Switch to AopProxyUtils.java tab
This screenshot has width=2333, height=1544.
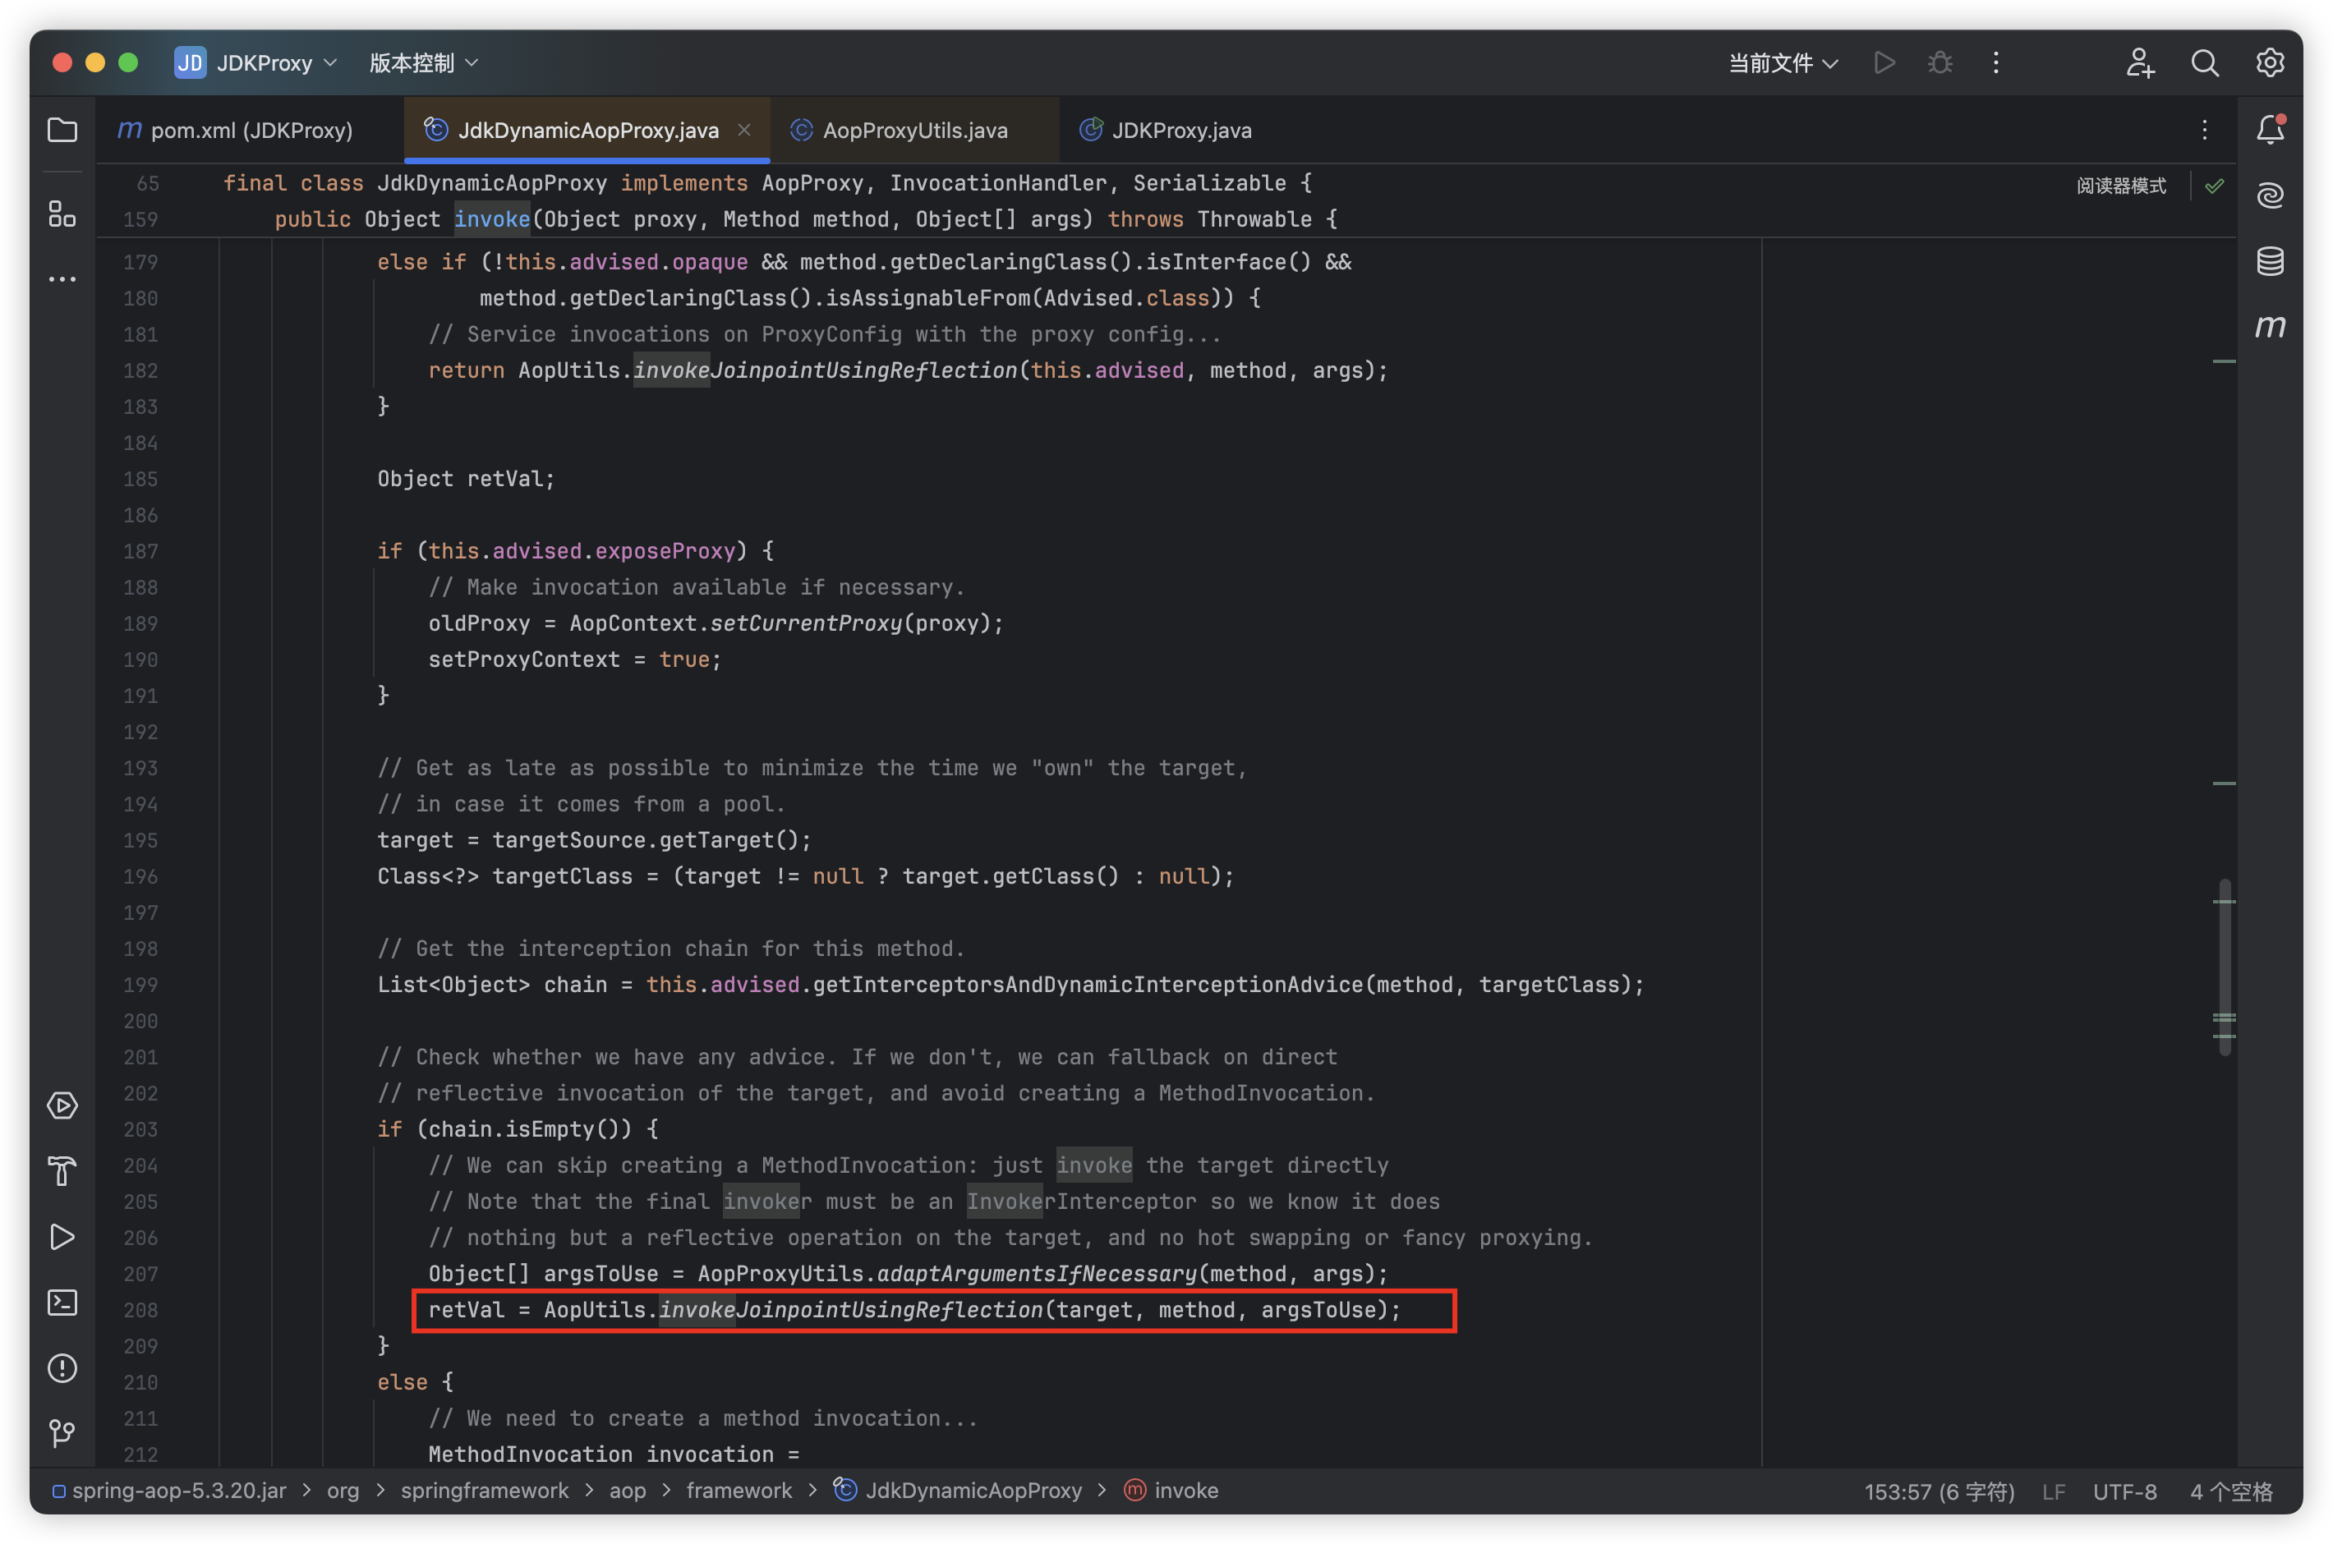914,130
